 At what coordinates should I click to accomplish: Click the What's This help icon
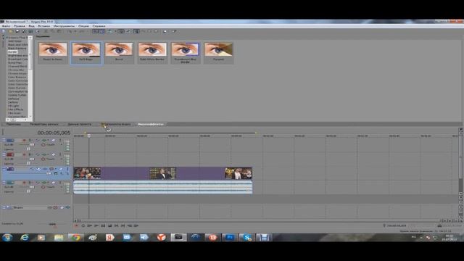(174, 31)
